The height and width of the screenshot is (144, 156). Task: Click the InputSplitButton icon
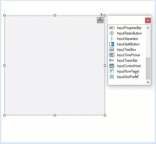tap(112, 44)
